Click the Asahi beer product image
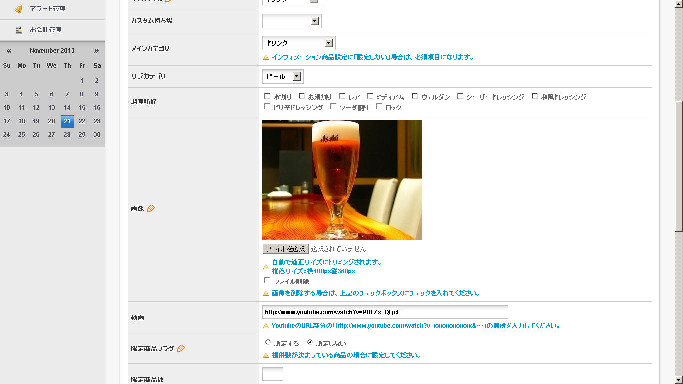Viewport: 683px width, 384px height. pos(342,180)
